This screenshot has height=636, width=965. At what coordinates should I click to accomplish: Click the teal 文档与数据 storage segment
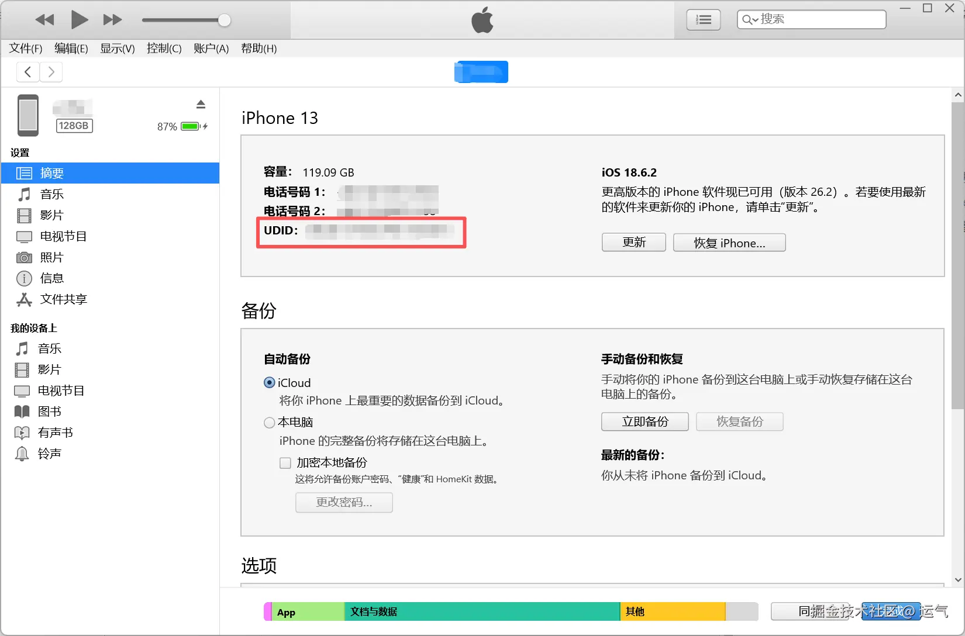[482, 612]
